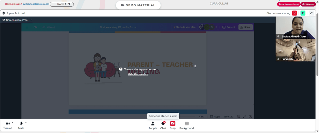Expand the call to fullscreen
Viewport: 319px width, 133px height.
pos(311,13)
